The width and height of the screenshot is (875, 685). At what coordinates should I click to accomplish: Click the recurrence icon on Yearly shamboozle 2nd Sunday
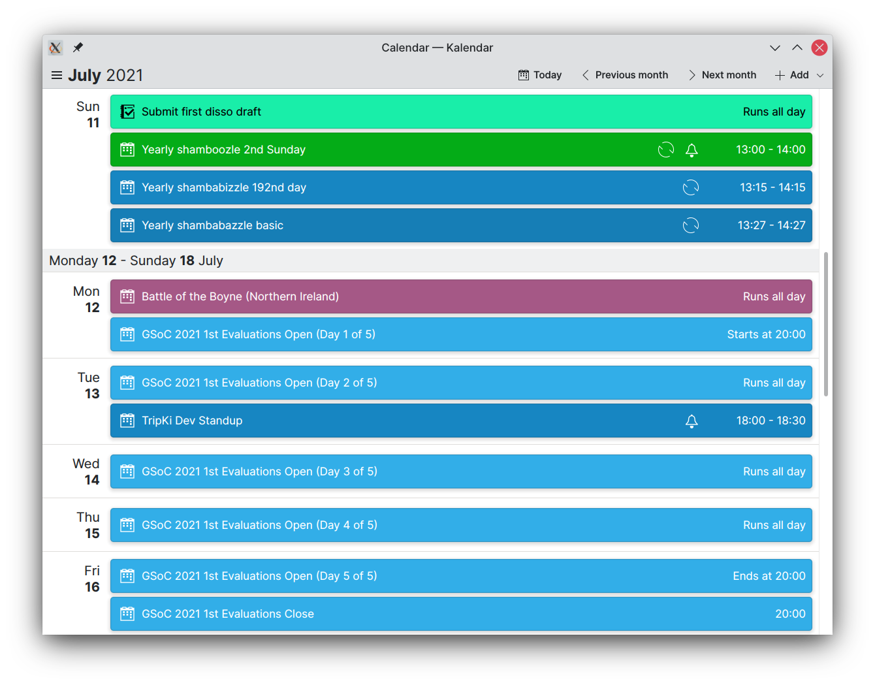coord(666,150)
